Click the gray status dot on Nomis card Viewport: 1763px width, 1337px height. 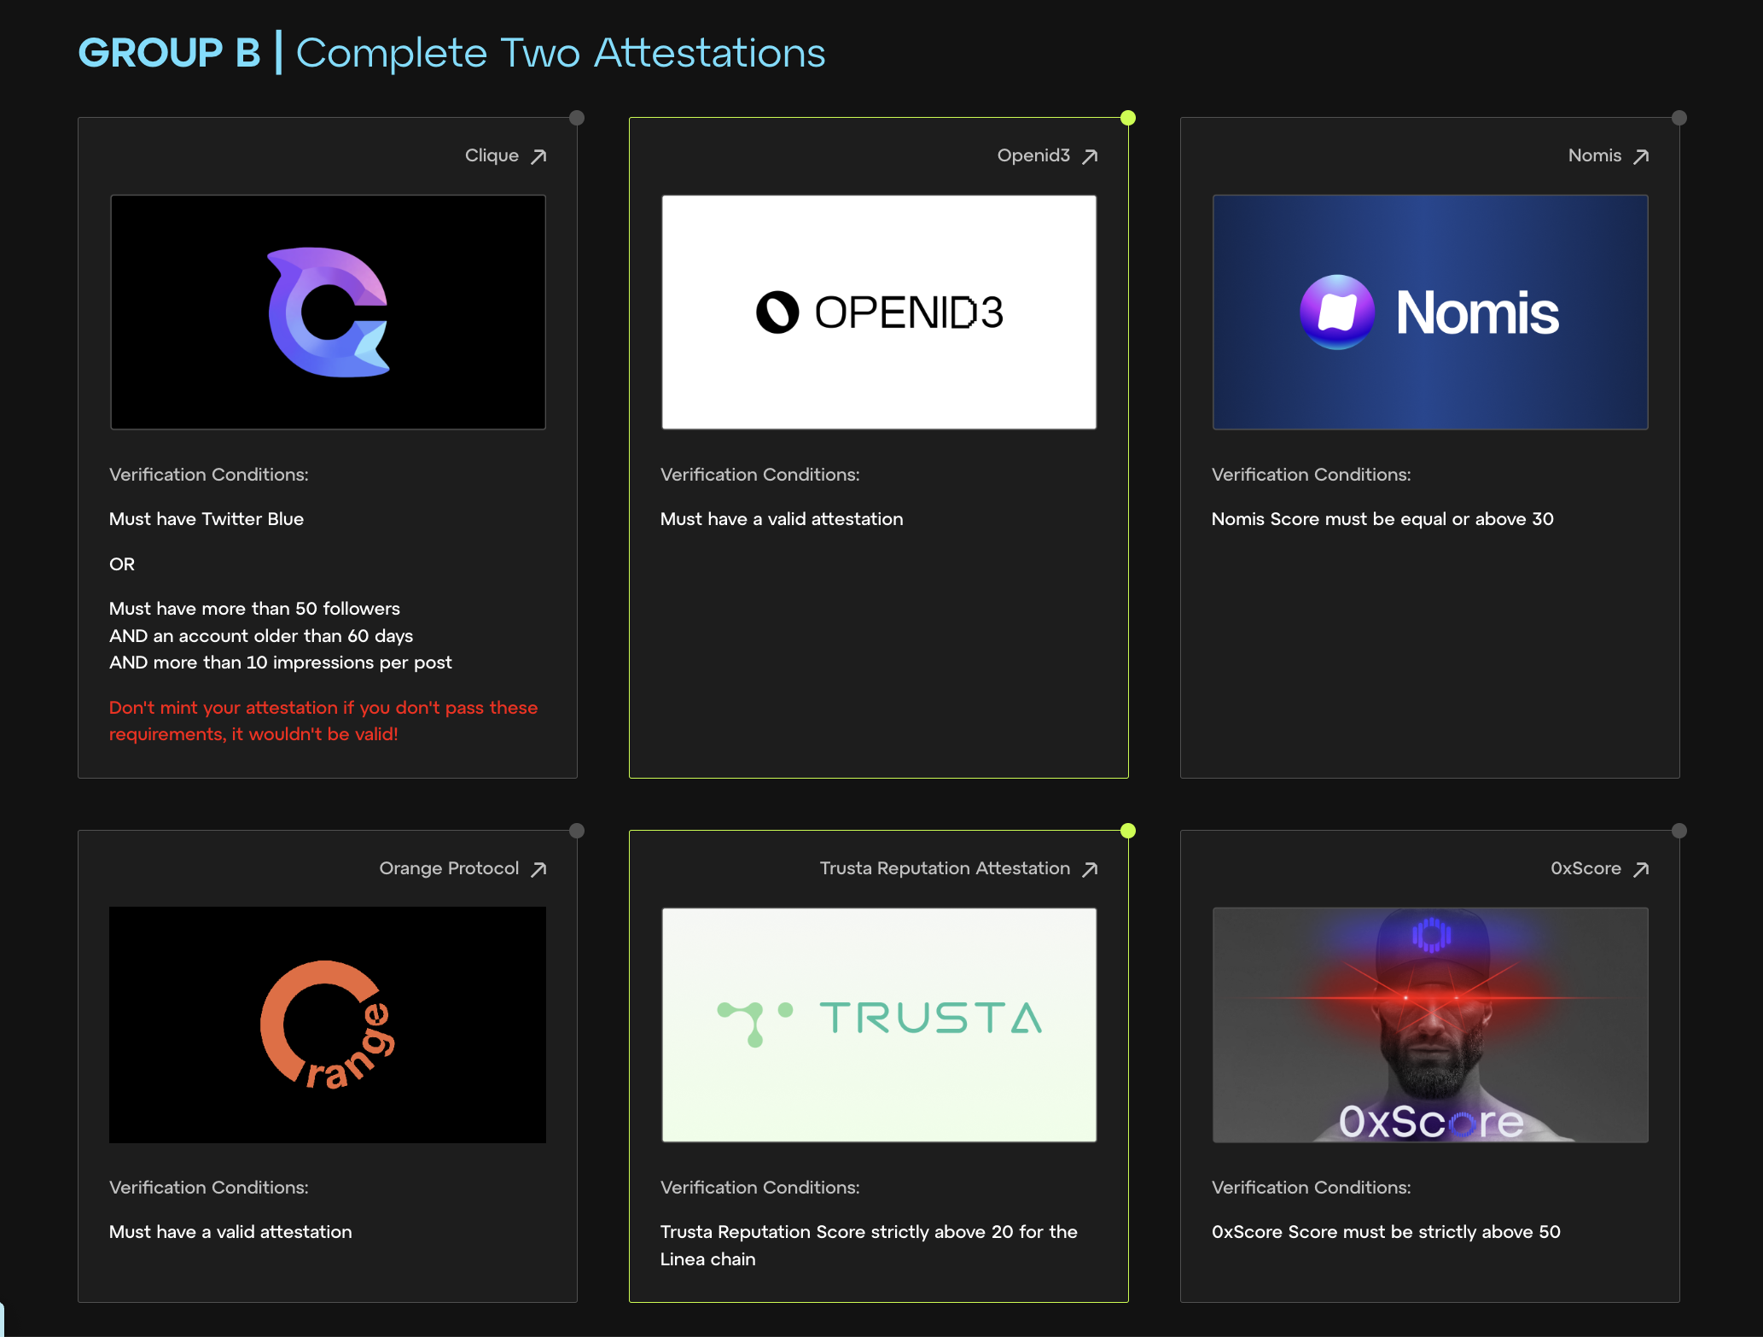tap(1679, 118)
